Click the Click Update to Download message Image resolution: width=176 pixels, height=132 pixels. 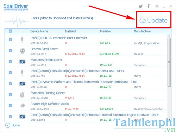click(x=62, y=18)
